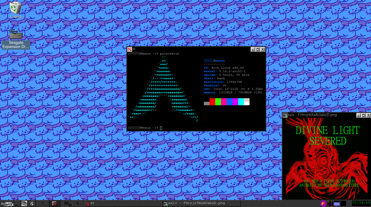Image resolution: width=371 pixels, height=207 pixels.
Task: Open the window list menu icon
Action: coord(24,203)
